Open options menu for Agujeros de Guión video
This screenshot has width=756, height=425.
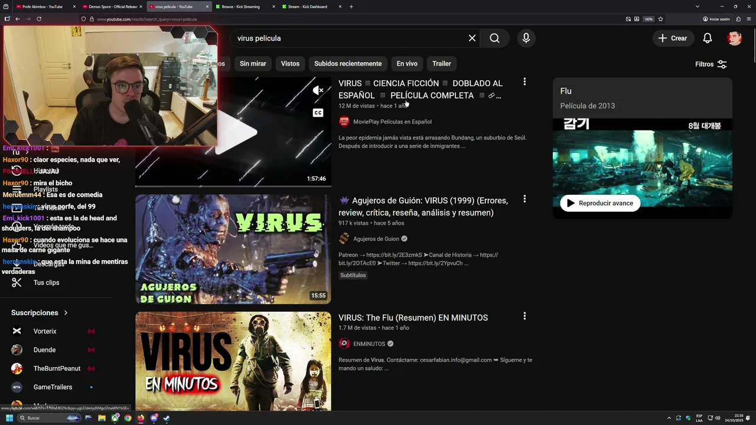coord(524,199)
